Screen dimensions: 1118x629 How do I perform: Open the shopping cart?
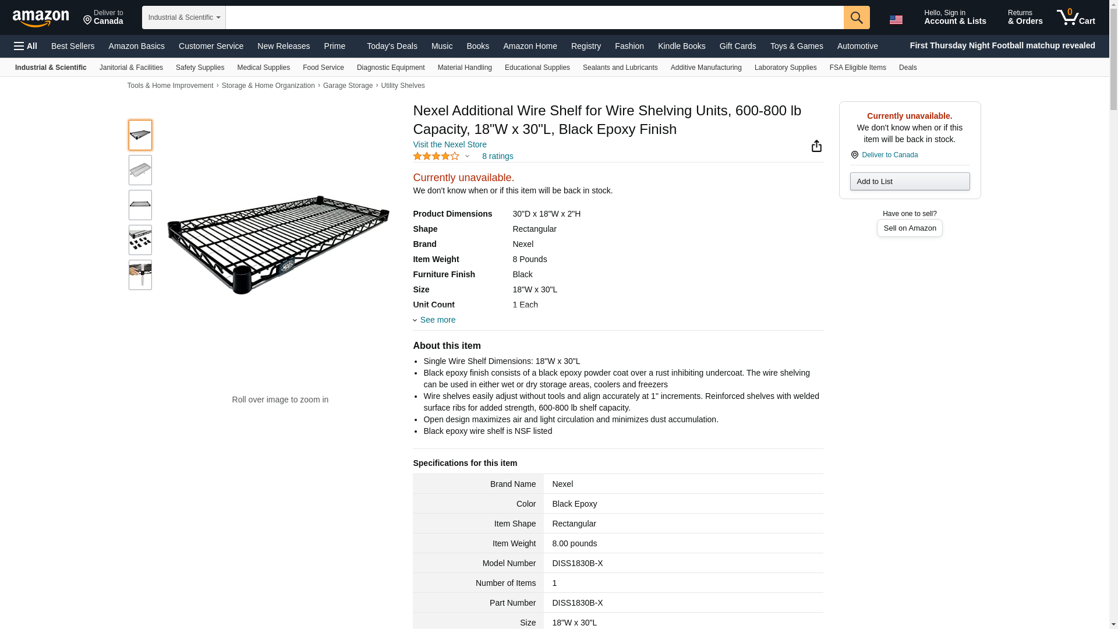pyautogui.click(x=1075, y=17)
